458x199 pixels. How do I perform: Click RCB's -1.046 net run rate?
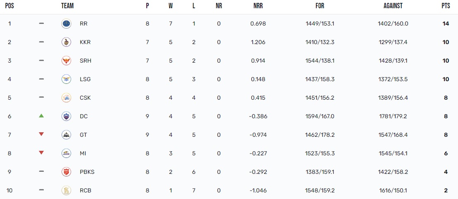(258, 191)
